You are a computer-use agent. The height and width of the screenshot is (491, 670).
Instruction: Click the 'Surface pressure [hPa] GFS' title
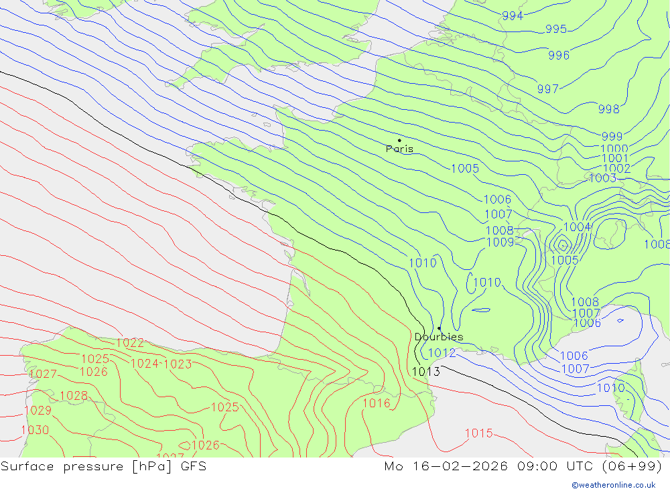click(x=103, y=466)
